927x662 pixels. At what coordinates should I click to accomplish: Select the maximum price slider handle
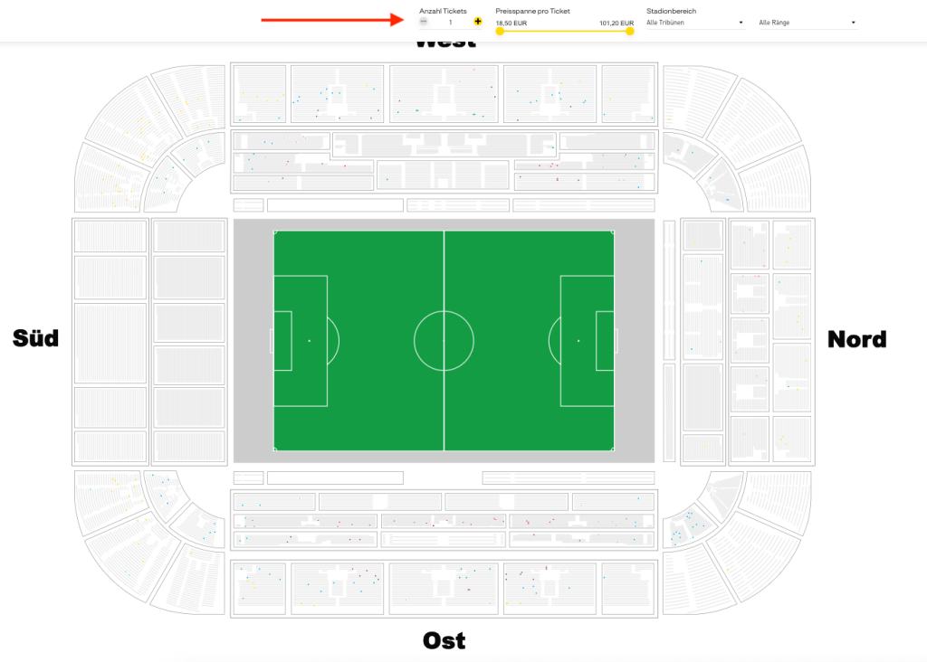click(630, 32)
